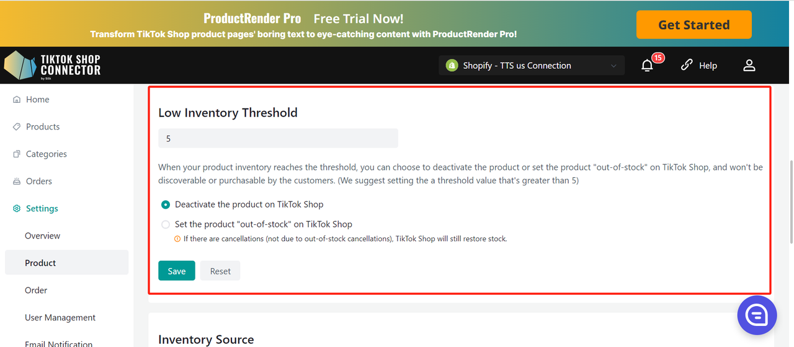Click the Settings gear icon
Image resolution: width=794 pixels, height=347 pixels.
tap(17, 209)
